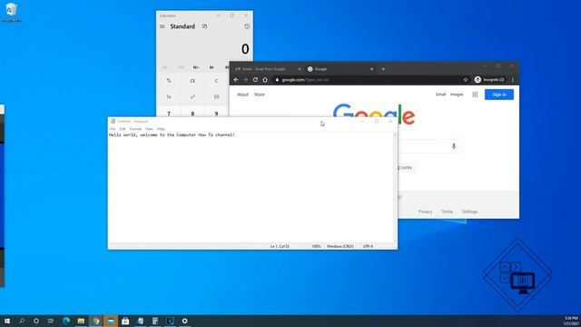Open the Settings footer link on Google
This screenshot has width=581, height=327.
point(469,212)
